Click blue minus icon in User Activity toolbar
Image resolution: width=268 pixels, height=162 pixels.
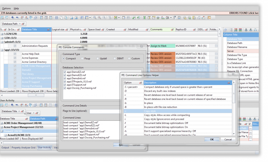[17, 105]
